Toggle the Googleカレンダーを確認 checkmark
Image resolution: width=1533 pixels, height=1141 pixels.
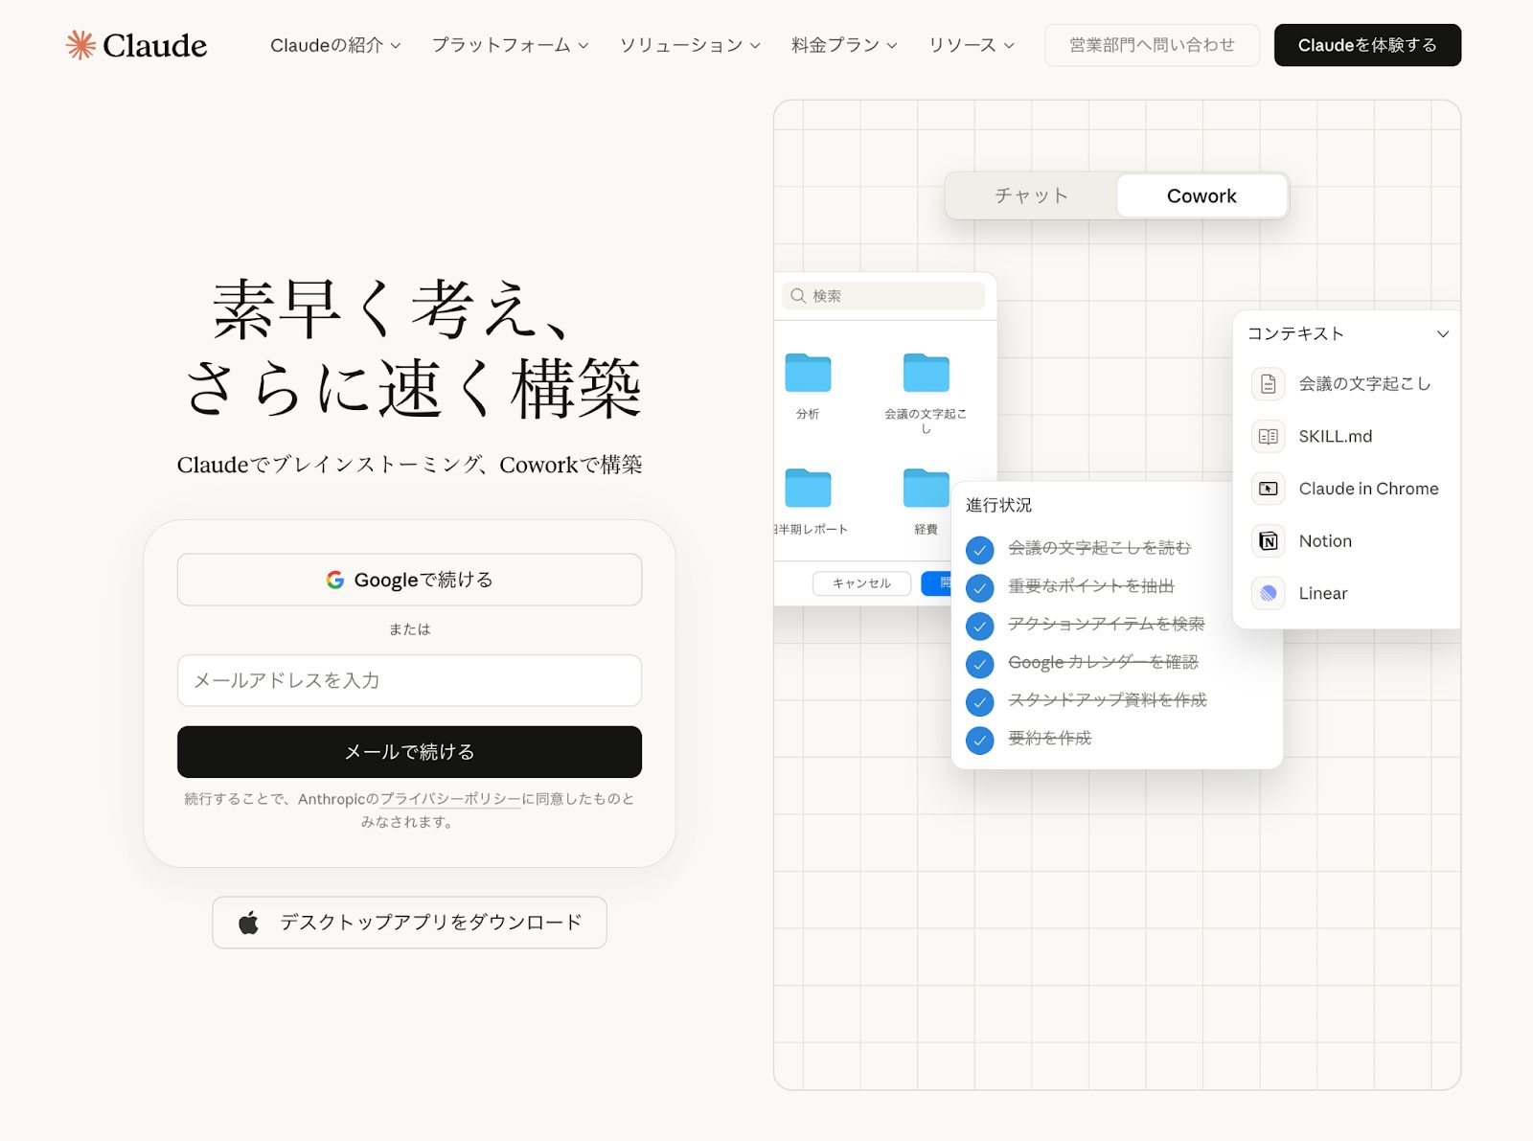(x=979, y=664)
